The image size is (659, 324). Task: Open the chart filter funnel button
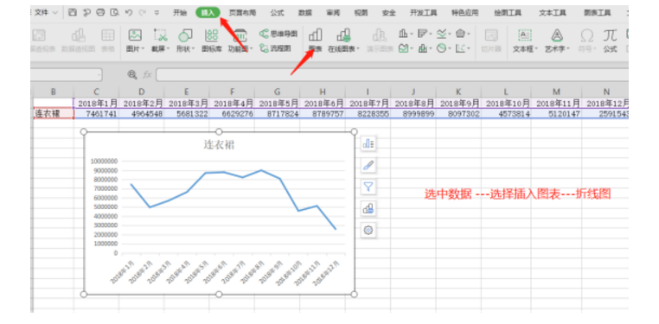point(368,187)
